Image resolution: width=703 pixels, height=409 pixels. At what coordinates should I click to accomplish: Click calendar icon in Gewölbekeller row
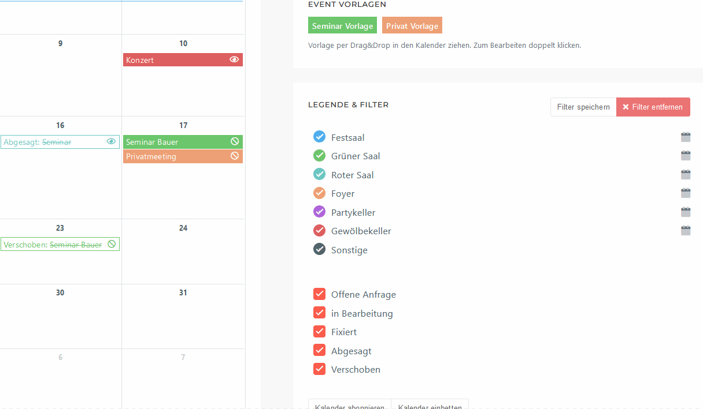686,230
